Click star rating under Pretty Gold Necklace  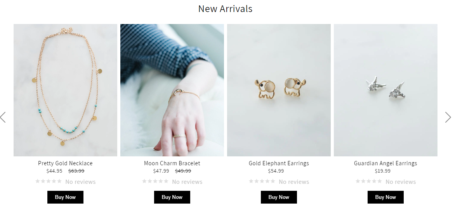pyautogui.click(x=49, y=181)
